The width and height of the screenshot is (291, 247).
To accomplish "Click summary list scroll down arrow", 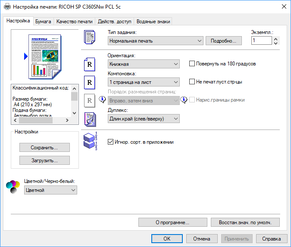I will point(75,113).
